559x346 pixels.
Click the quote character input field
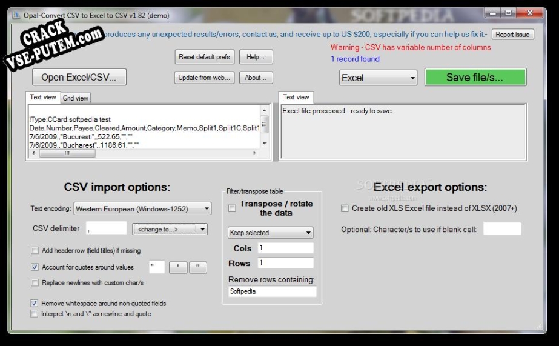tap(156, 267)
